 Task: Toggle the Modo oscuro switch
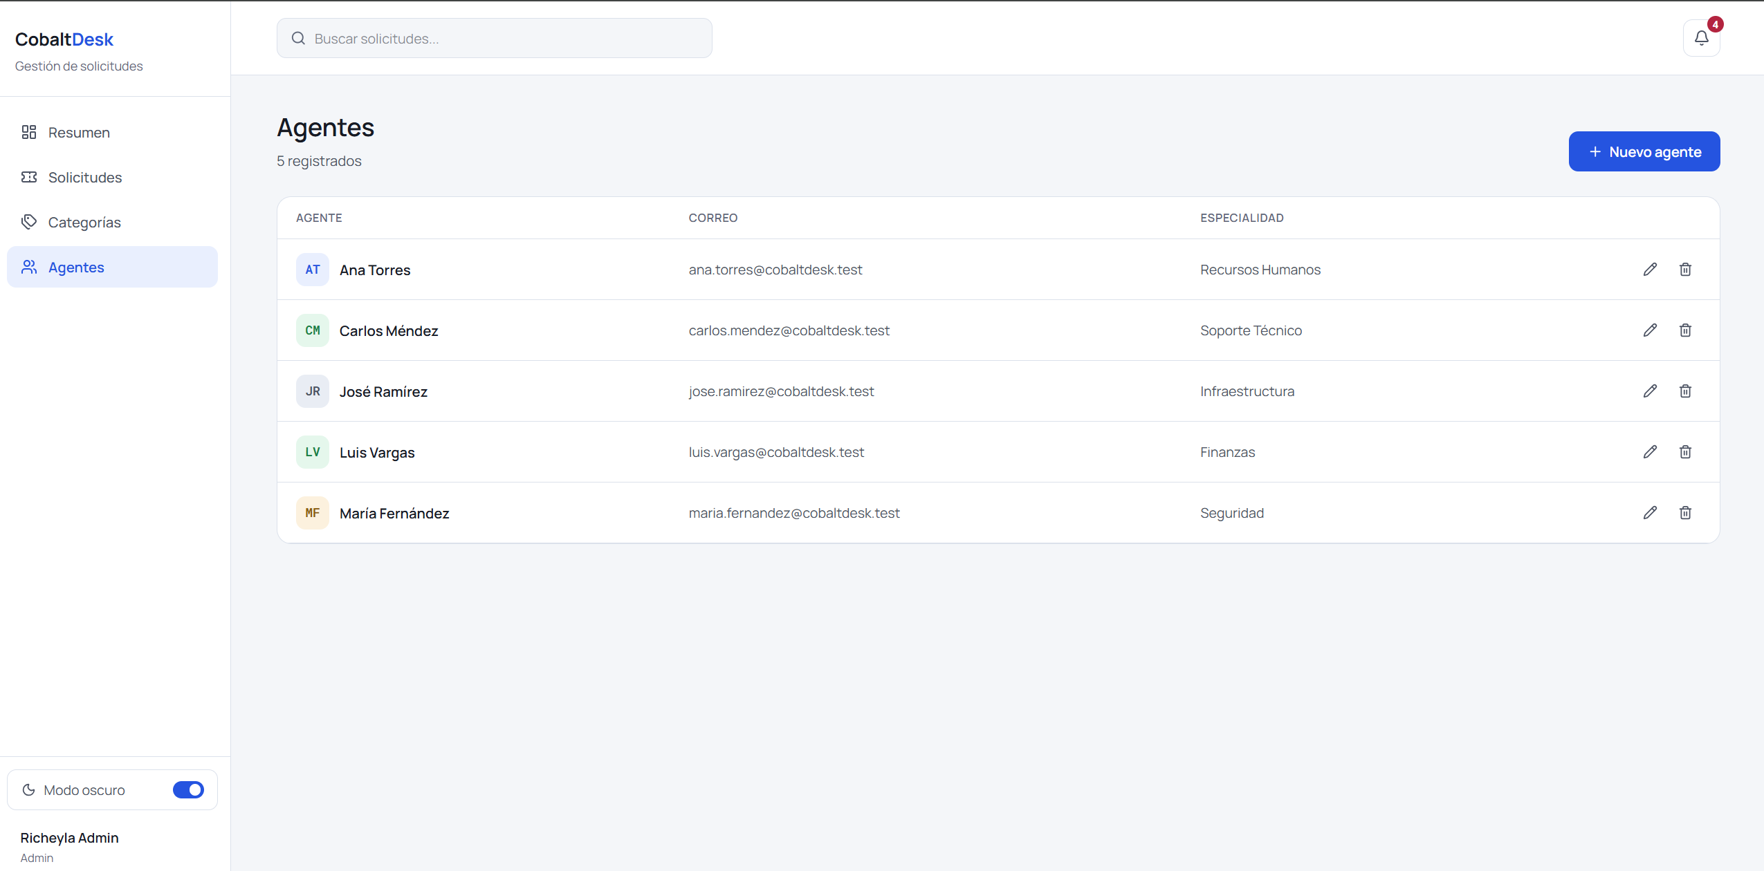click(188, 789)
